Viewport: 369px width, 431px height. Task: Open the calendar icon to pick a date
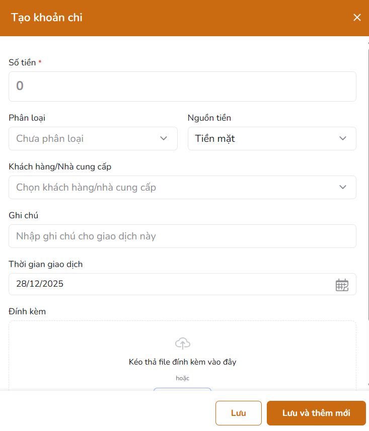(x=342, y=284)
